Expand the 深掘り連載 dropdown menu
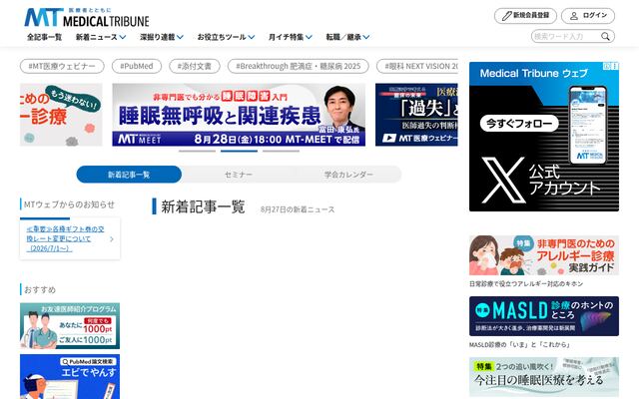 pyautogui.click(x=162, y=37)
